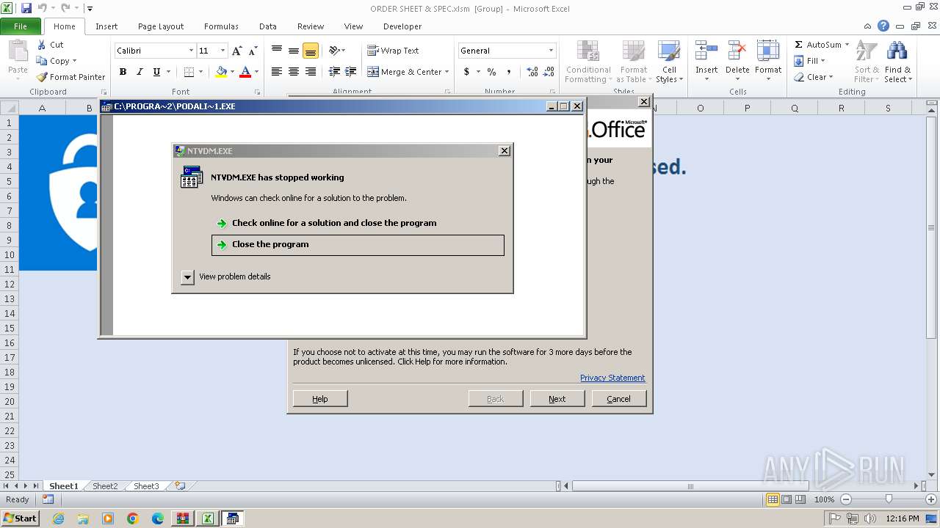Select the Sheet2 tab
Image resolution: width=940 pixels, height=528 pixels.
(105, 486)
